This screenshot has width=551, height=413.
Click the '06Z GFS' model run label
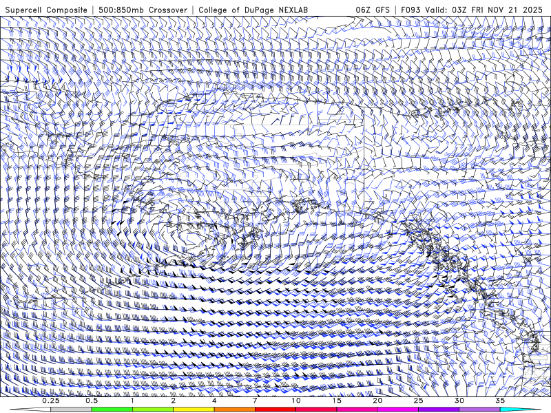[373, 10]
